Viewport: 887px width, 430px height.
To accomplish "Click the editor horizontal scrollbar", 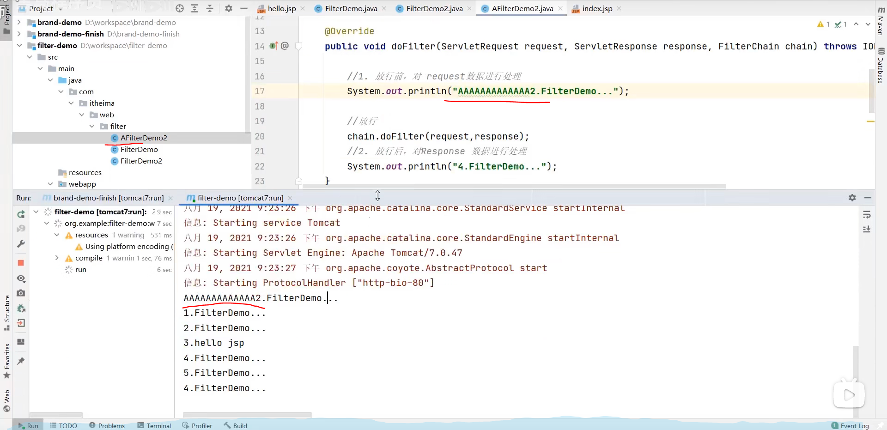I will click(514, 186).
